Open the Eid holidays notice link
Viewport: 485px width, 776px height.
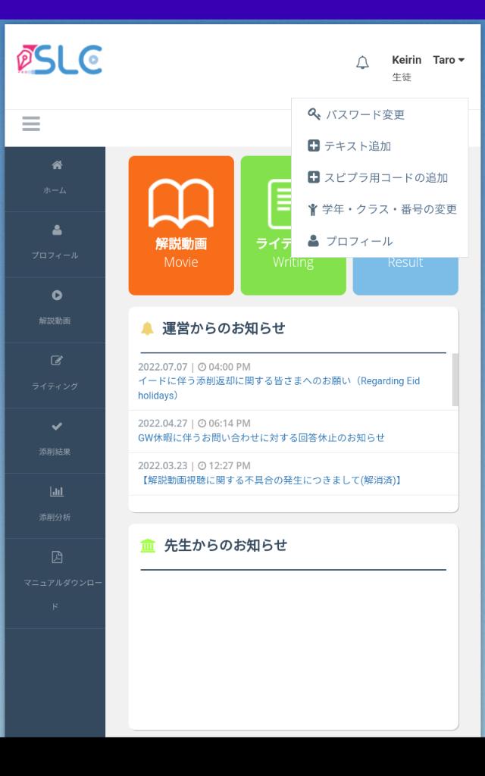tap(279, 389)
